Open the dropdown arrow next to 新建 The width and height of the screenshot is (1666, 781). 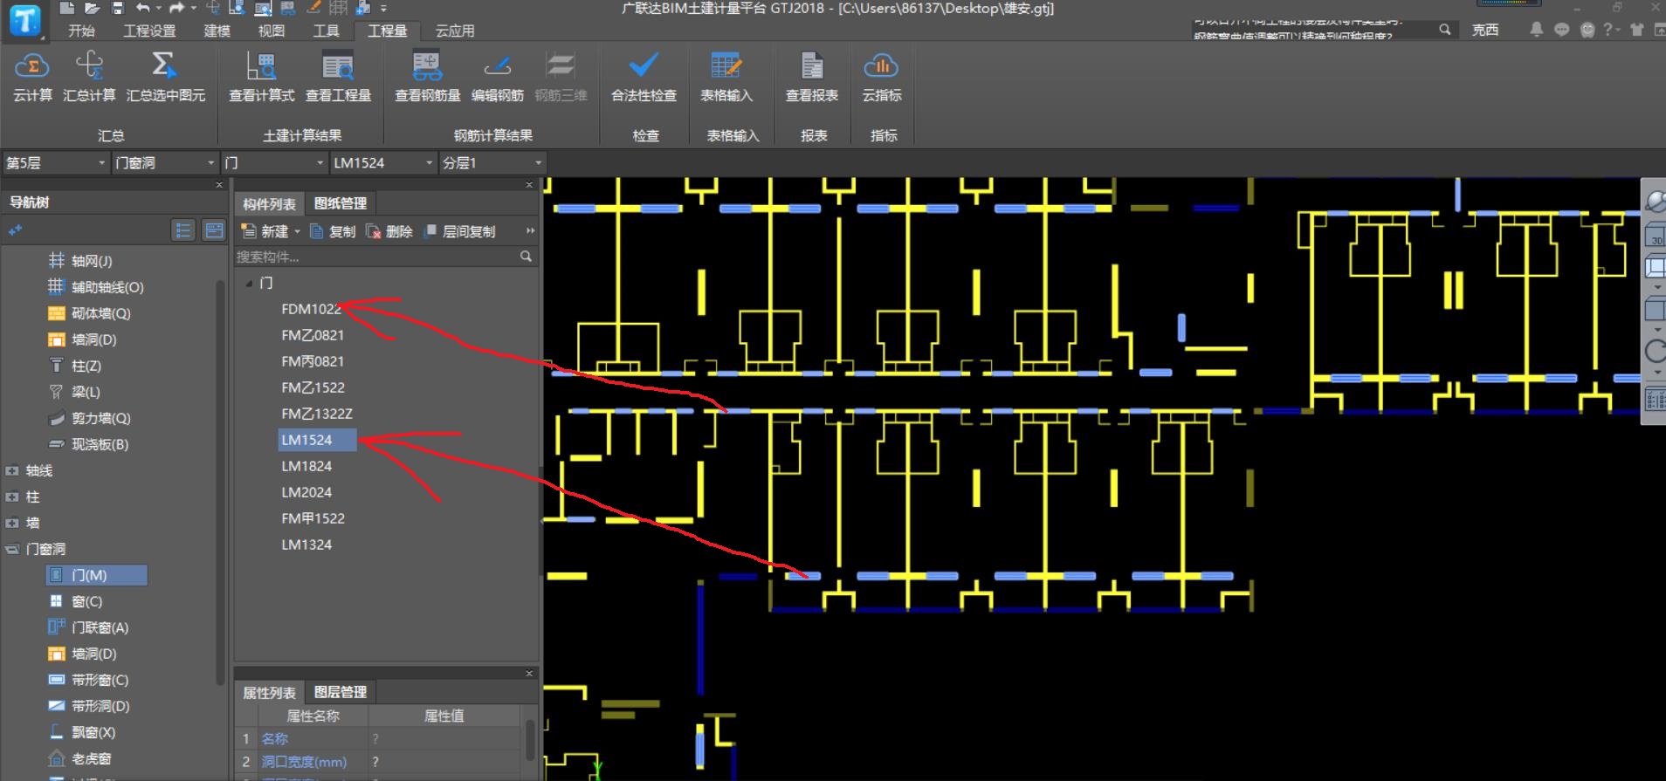click(297, 232)
